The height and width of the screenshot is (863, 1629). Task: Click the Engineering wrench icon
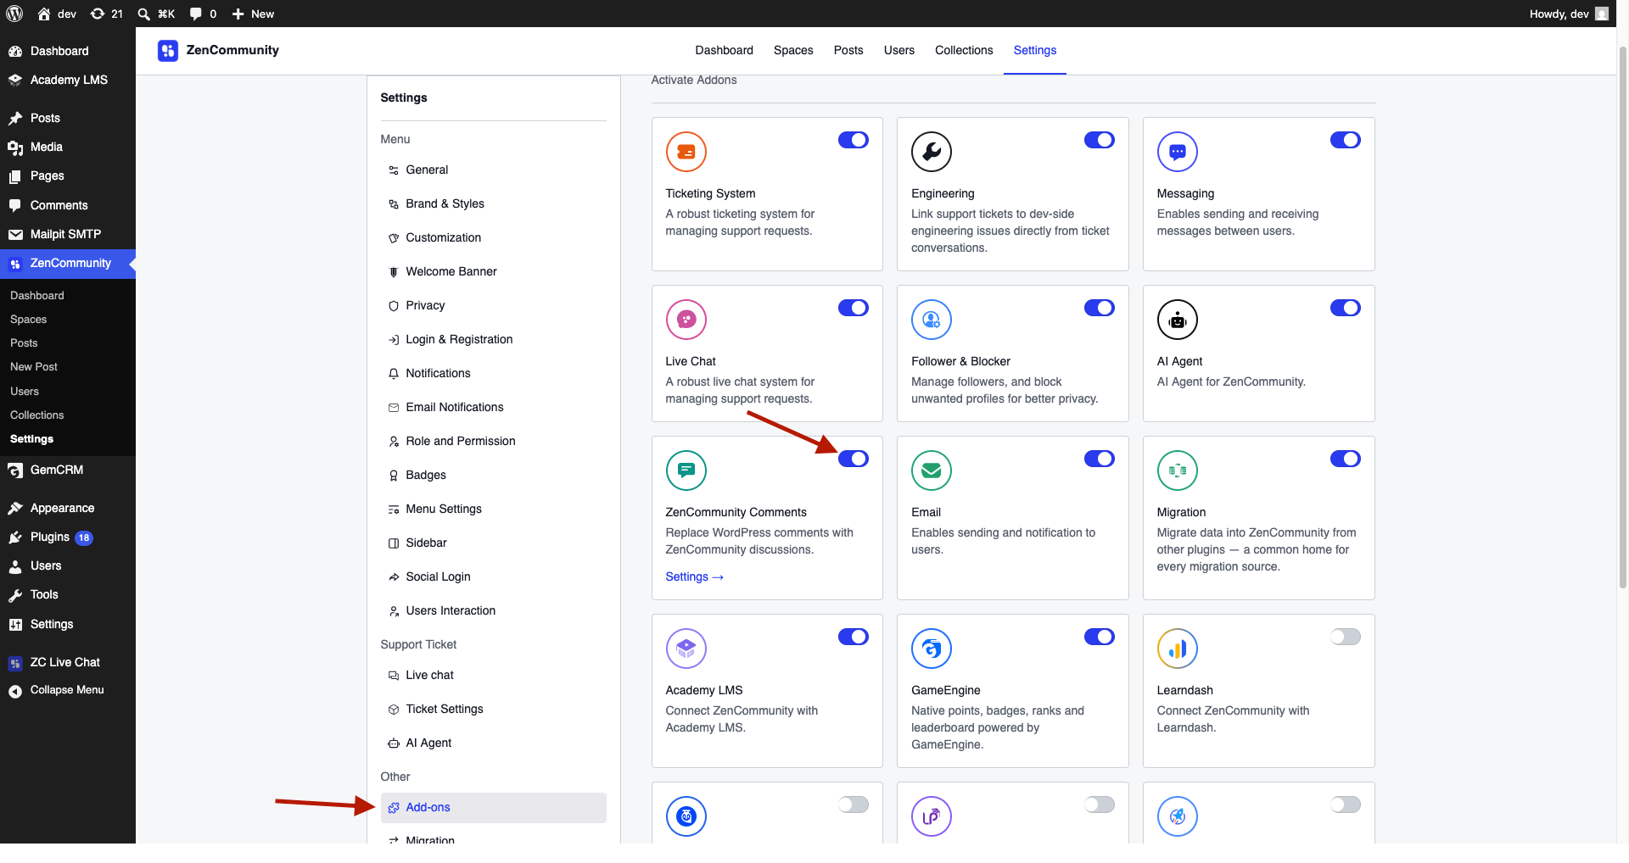pyautogui.click(x=932, y=152)
